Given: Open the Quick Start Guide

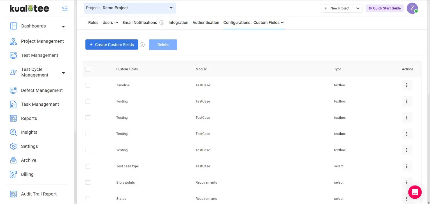Looking at the screenshot, I should tap(384, 8).
